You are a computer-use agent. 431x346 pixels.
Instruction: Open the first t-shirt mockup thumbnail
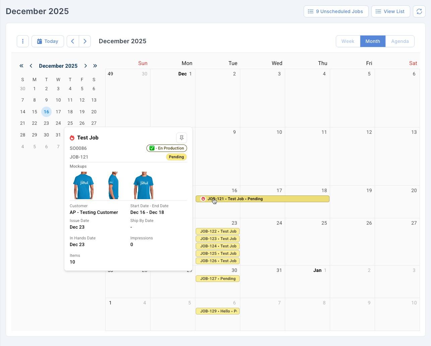coord(83,185)
